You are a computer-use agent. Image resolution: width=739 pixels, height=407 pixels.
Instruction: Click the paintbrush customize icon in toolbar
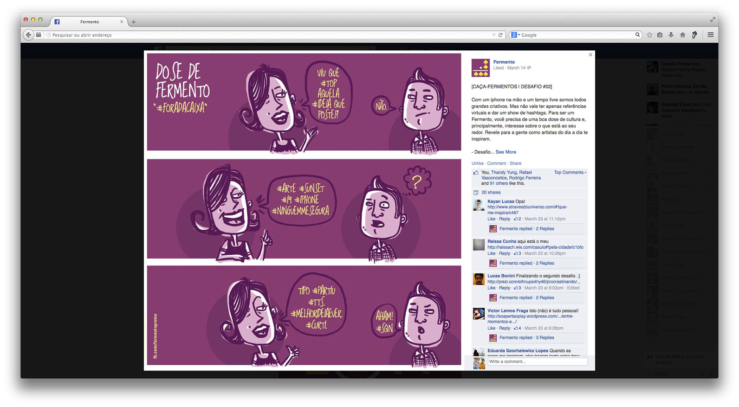(x=694, y=35)
